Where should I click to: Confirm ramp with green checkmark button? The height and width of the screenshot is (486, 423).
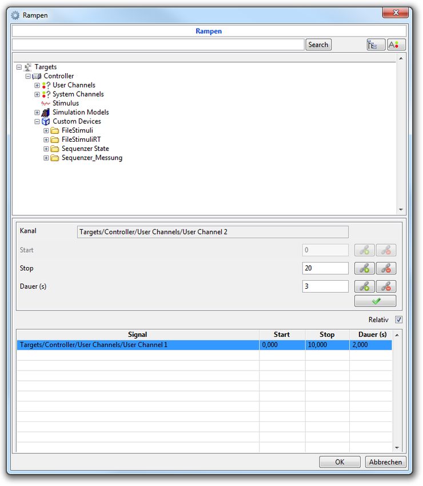point(375,301)
